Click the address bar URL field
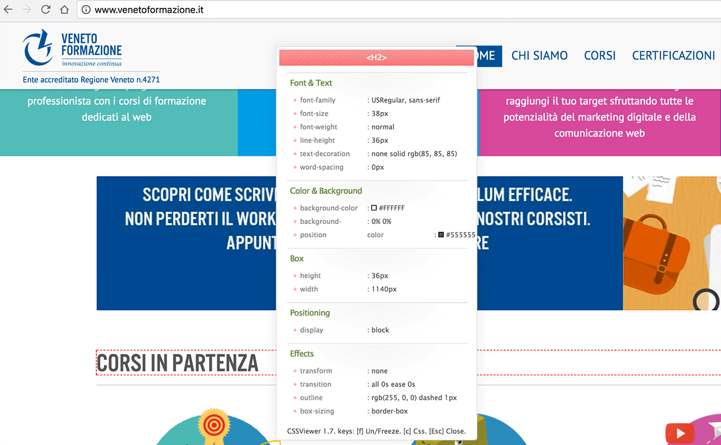The width and height of the screenshot is (721, 445). coord(400,10)
